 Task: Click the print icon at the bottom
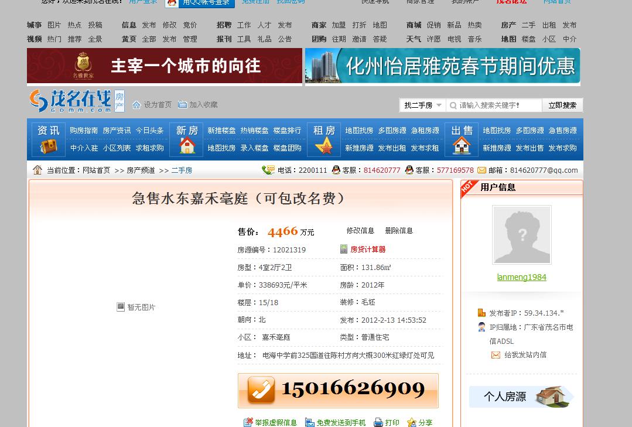(378, 422)
